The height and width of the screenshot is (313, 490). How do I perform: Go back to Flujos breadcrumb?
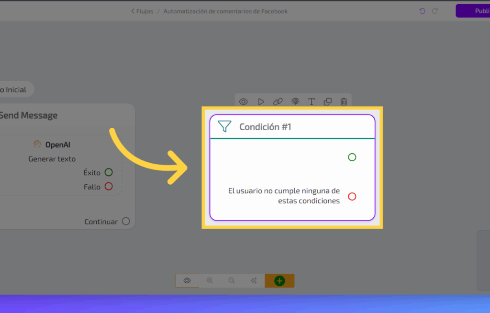coord(142,11)
